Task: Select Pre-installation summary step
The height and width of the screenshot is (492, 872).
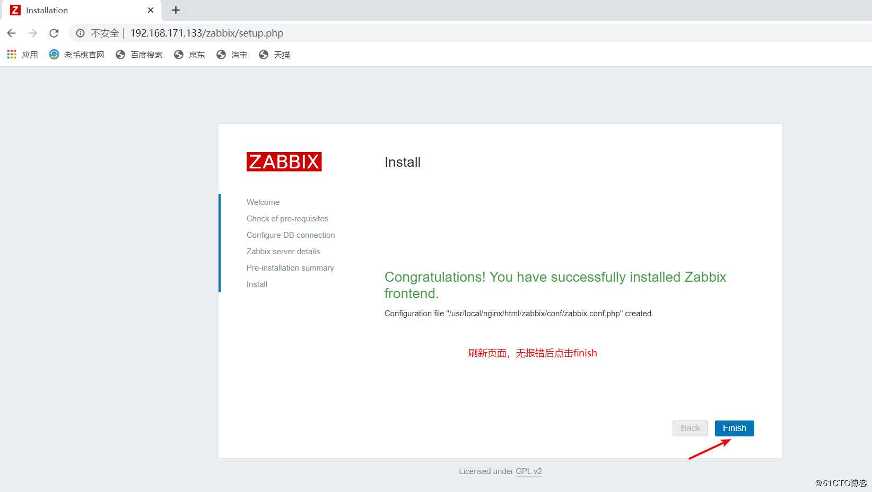Action: pos(290,268)
